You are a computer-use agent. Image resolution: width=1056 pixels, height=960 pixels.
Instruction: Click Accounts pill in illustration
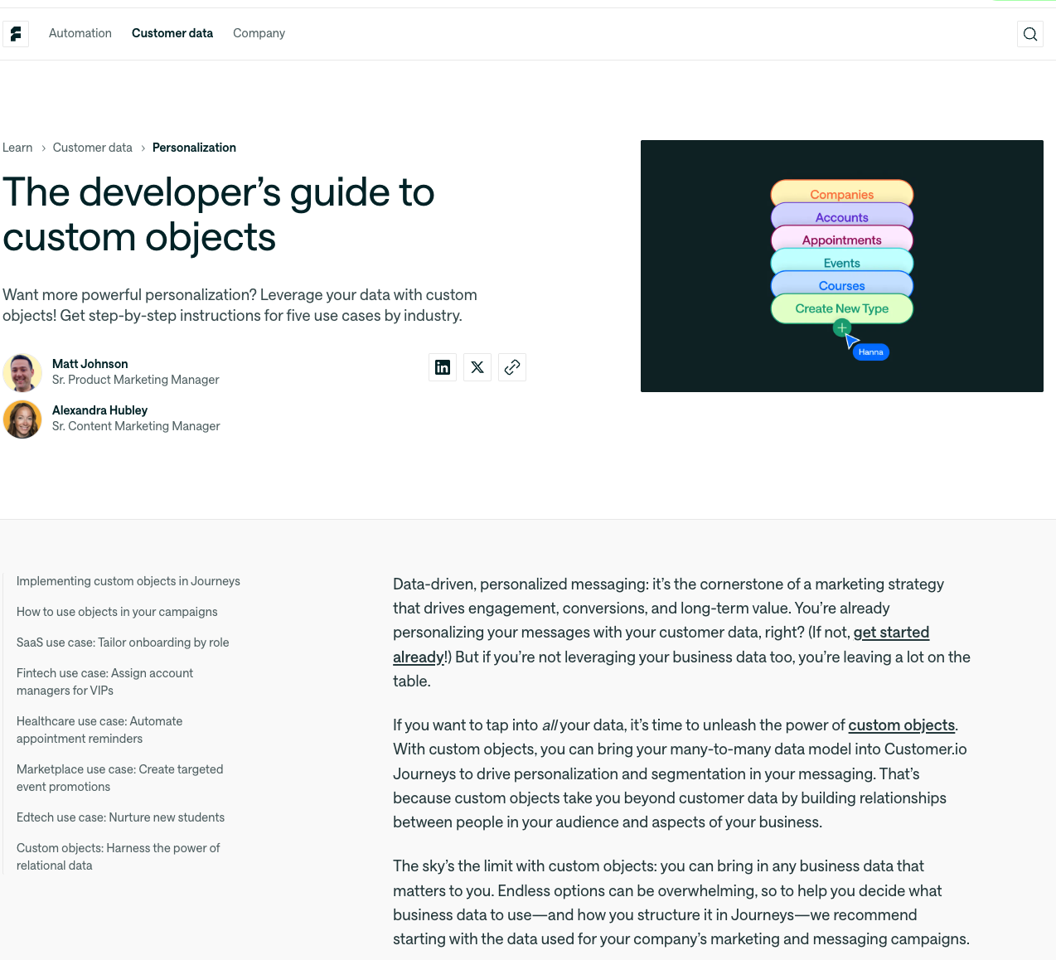(x=842, y=216)
